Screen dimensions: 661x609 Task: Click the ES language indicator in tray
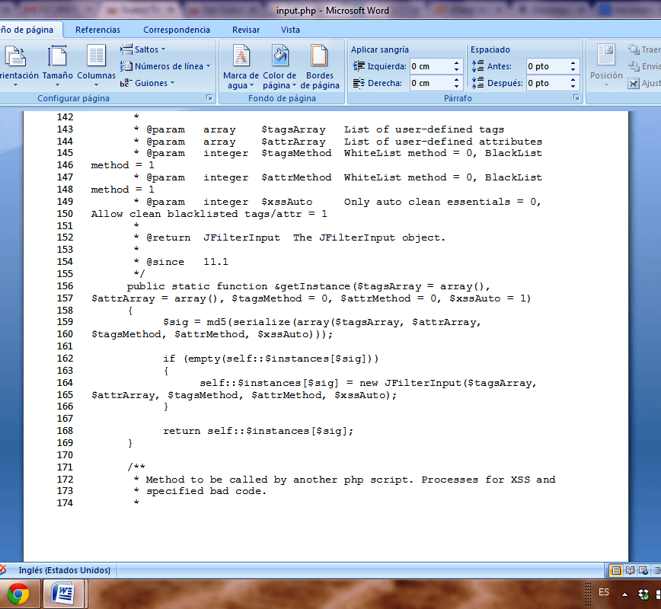point(604,592)
